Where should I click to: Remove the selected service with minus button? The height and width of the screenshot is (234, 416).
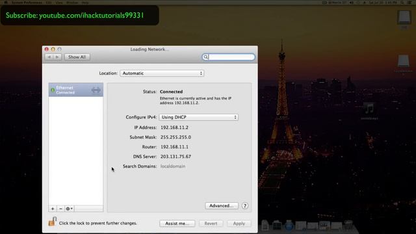(60, 209)
